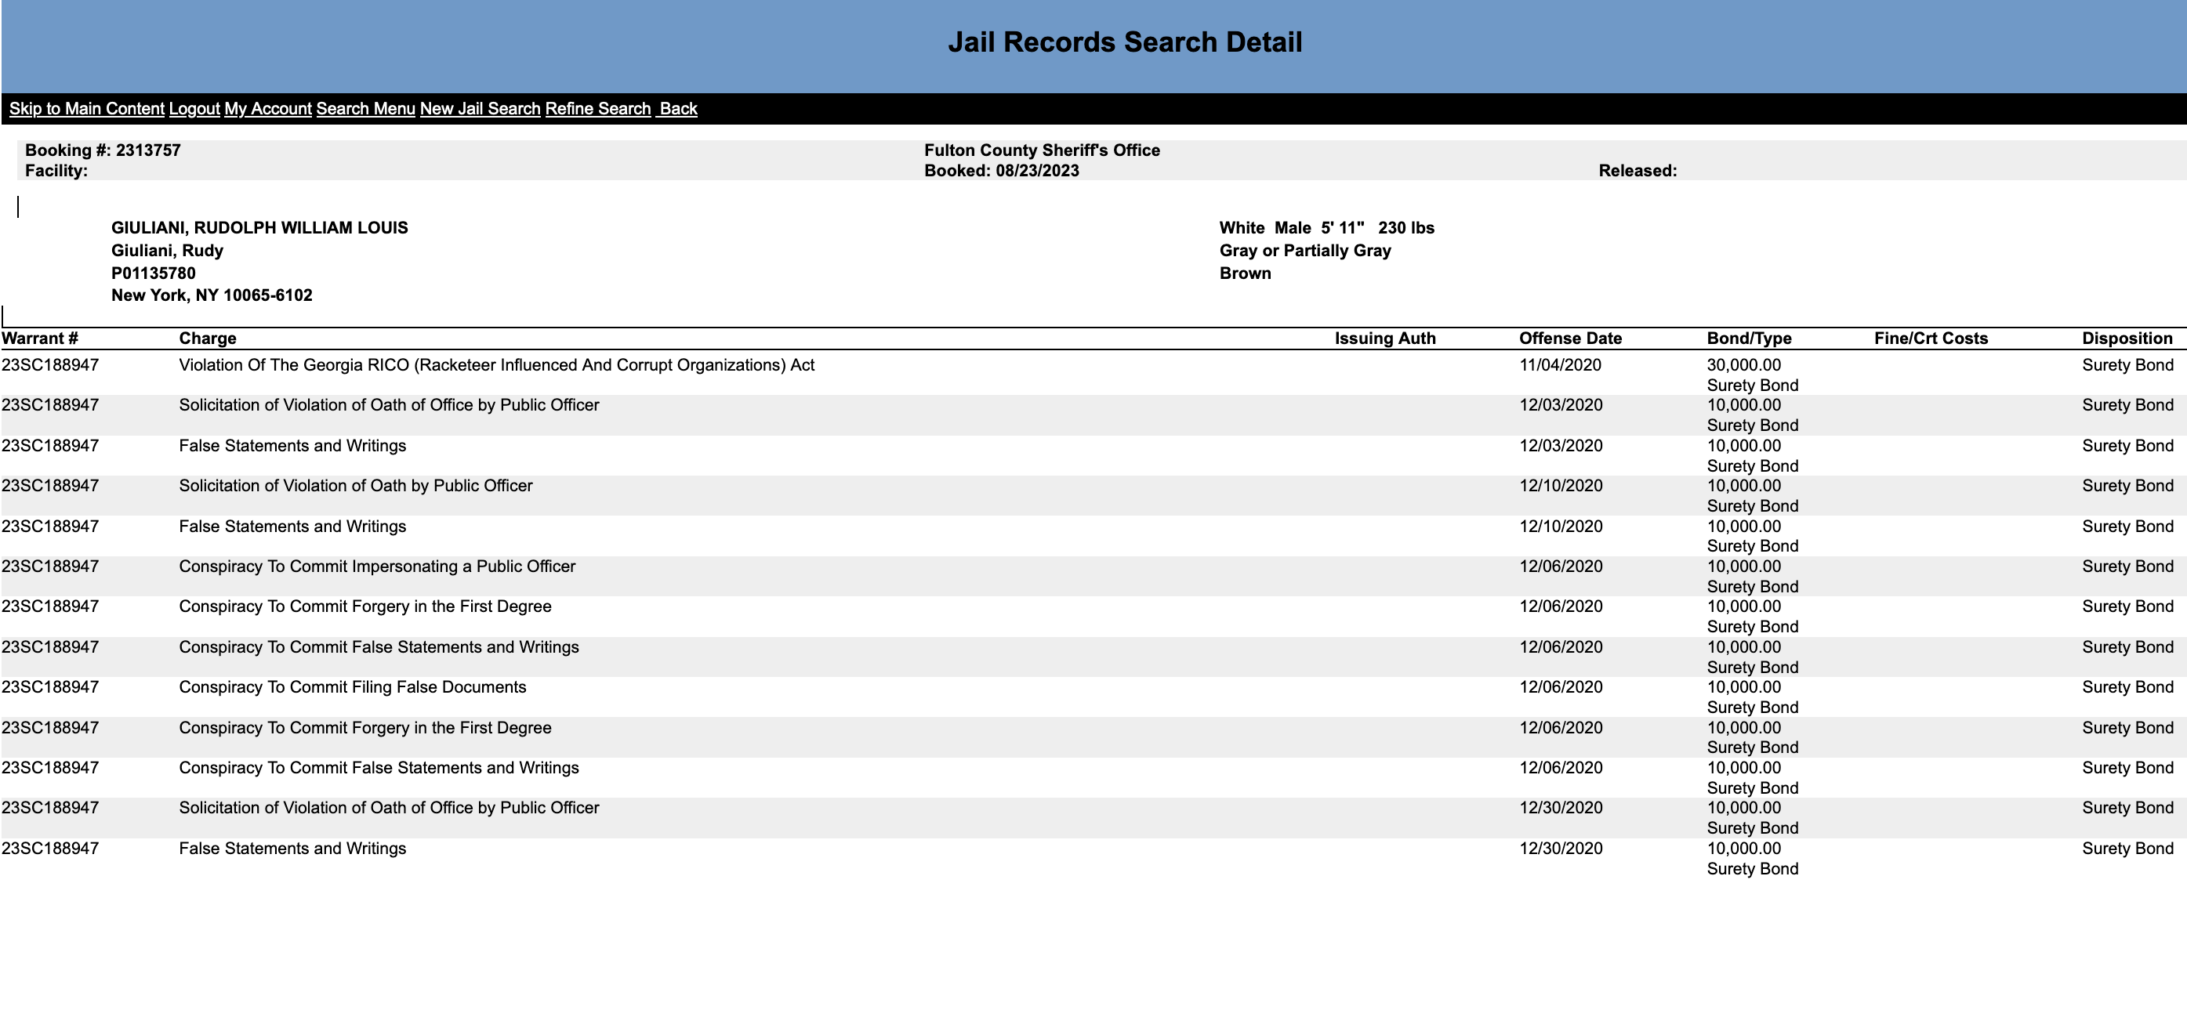Click the Fulton County Sheriff's Office text
2187x1010 pixels.
coord(1042,150)
